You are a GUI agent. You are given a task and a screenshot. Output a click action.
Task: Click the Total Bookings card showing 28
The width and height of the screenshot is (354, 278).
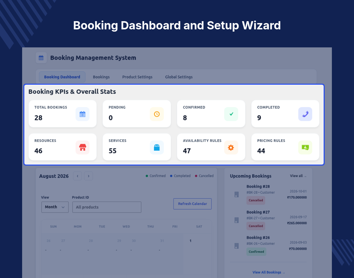[x=63, y=114]
